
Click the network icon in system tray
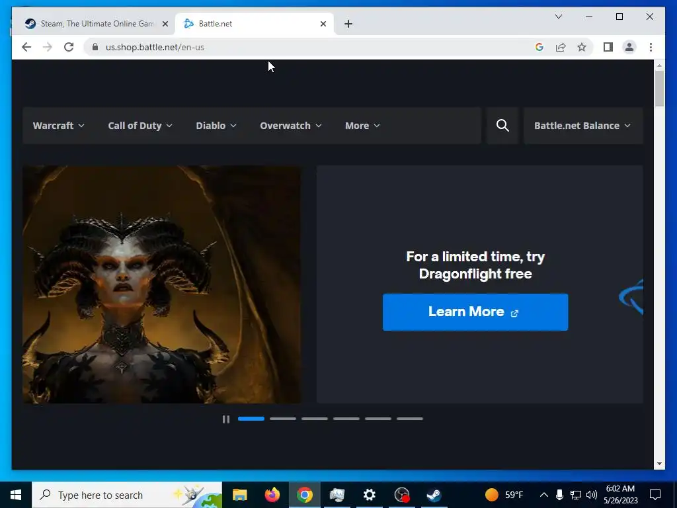tap(576, 495)
